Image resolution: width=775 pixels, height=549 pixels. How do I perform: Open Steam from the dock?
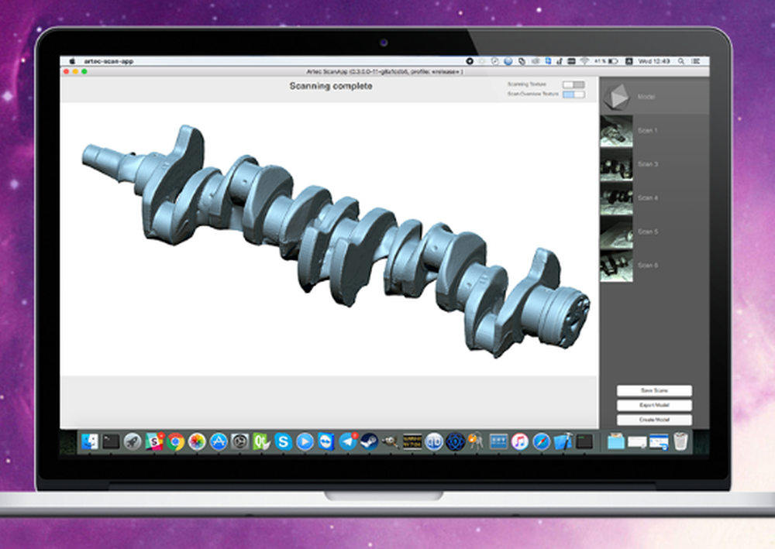pos(369,441)
